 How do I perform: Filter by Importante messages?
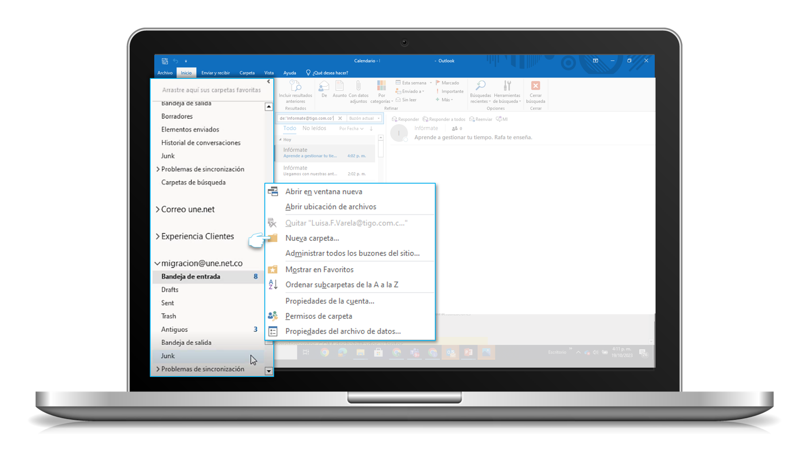click(x=449, y=91)
